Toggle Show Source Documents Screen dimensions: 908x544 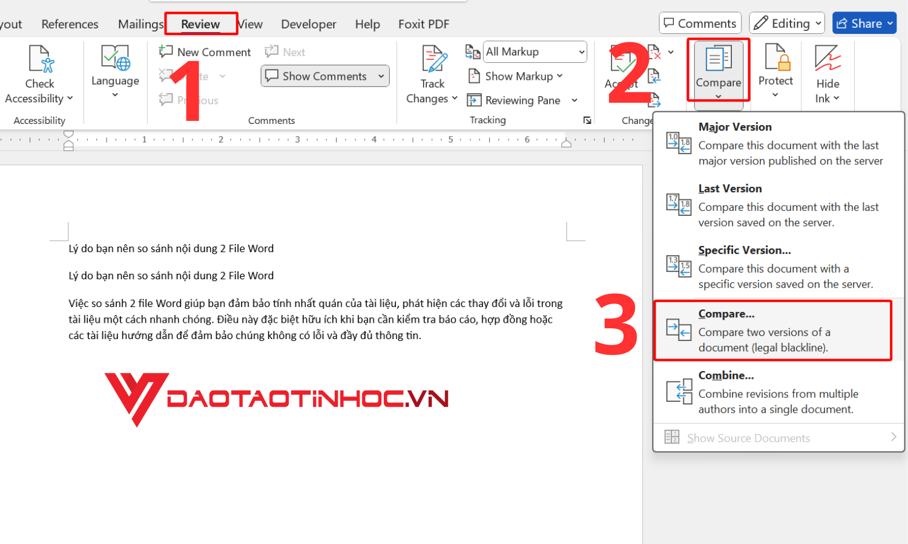pyautogui.click(x=749, y=437)
